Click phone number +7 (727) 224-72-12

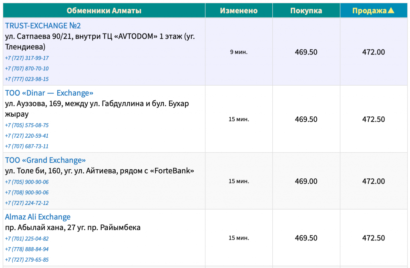coord(27,203)
